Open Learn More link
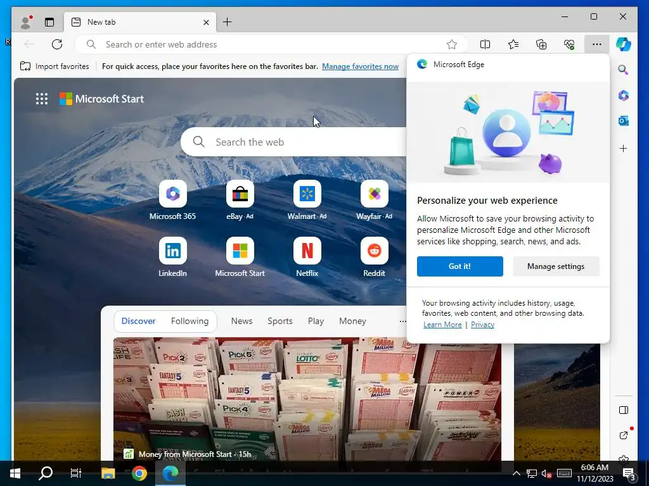Viewport: 649px width, 486px height. 442,325
